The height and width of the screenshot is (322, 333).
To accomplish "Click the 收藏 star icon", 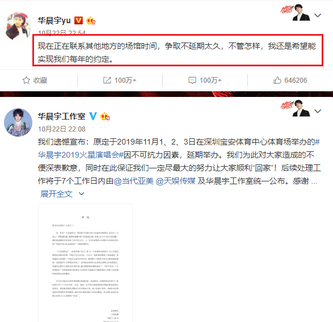I will [26, 80].
